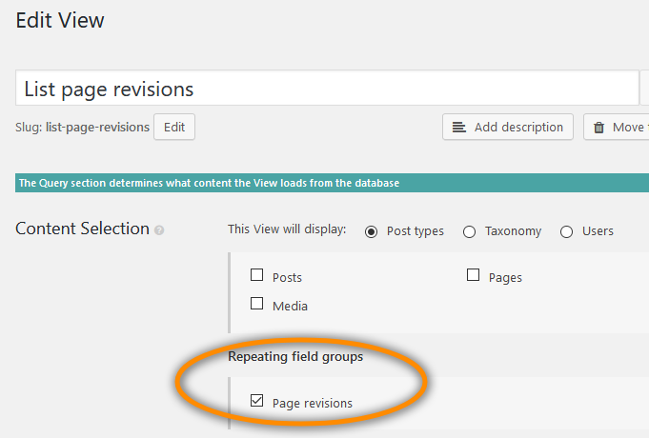The image size is (649, 438).
Task: Click the Edit button next to slug
Action: pos(174,127)
